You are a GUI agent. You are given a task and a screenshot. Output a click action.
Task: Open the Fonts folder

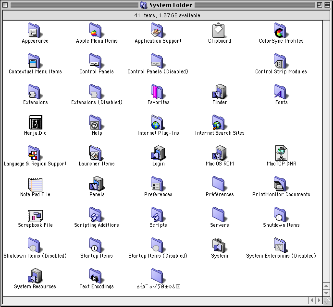point(281,92)
